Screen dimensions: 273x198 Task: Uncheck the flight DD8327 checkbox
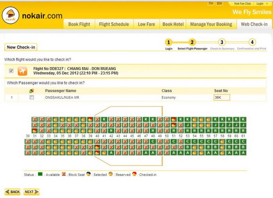[11, 71]
